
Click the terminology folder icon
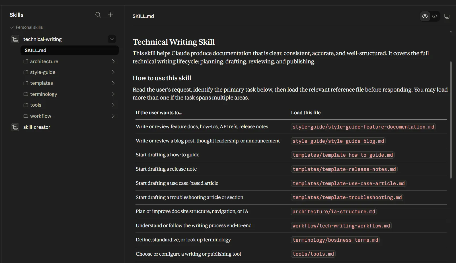[x=26, y=94]
